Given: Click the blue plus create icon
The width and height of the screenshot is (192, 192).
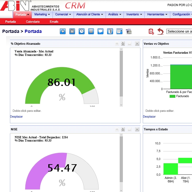Looking at the screenshot, I should [63, 31].
